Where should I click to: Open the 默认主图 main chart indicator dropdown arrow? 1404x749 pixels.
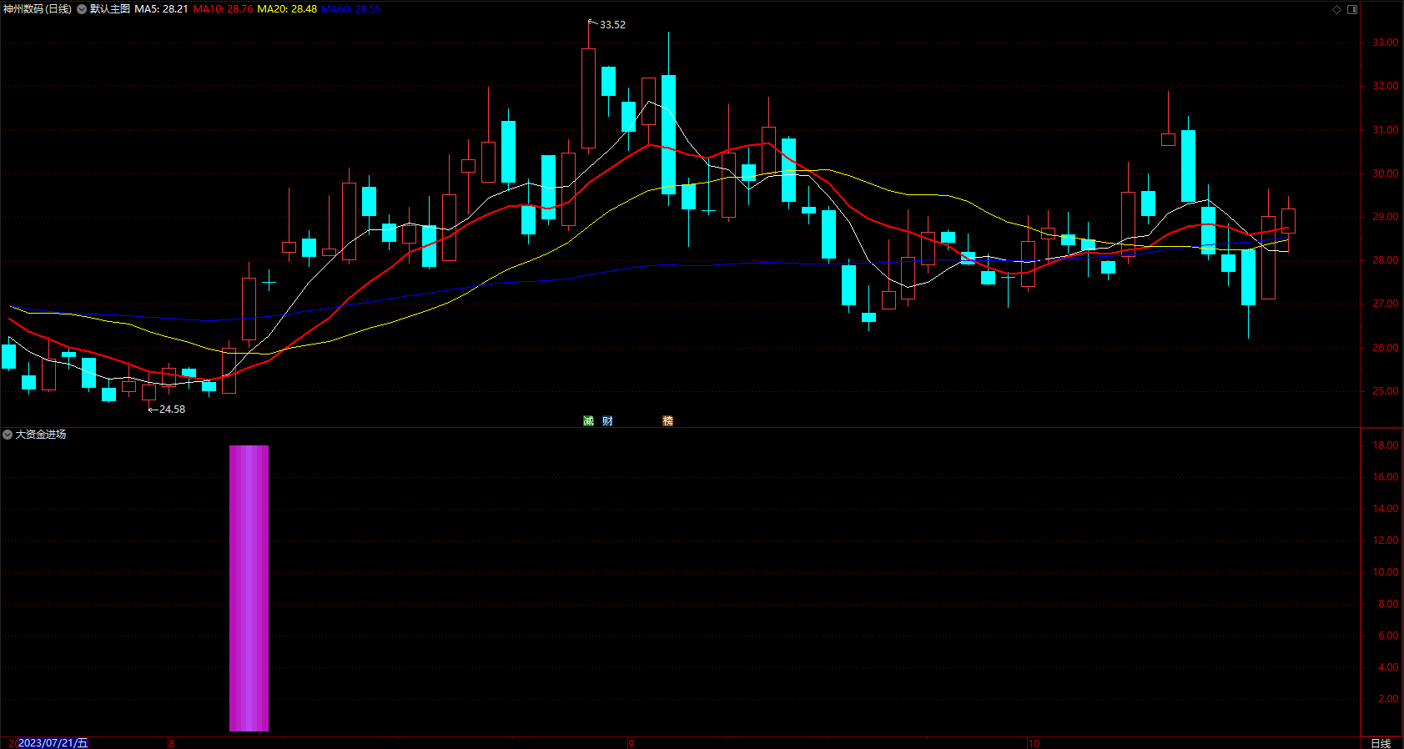click(82, 9)
